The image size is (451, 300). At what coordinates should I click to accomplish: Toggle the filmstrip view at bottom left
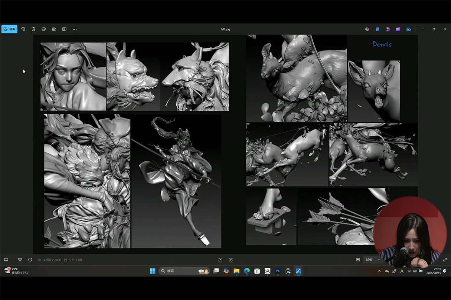[6, 260]
